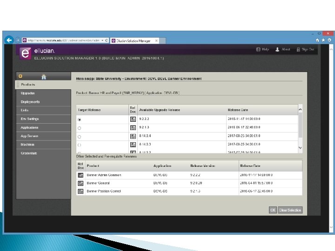Click the About user icon
The image size is (335, 251).
(277, 50)
